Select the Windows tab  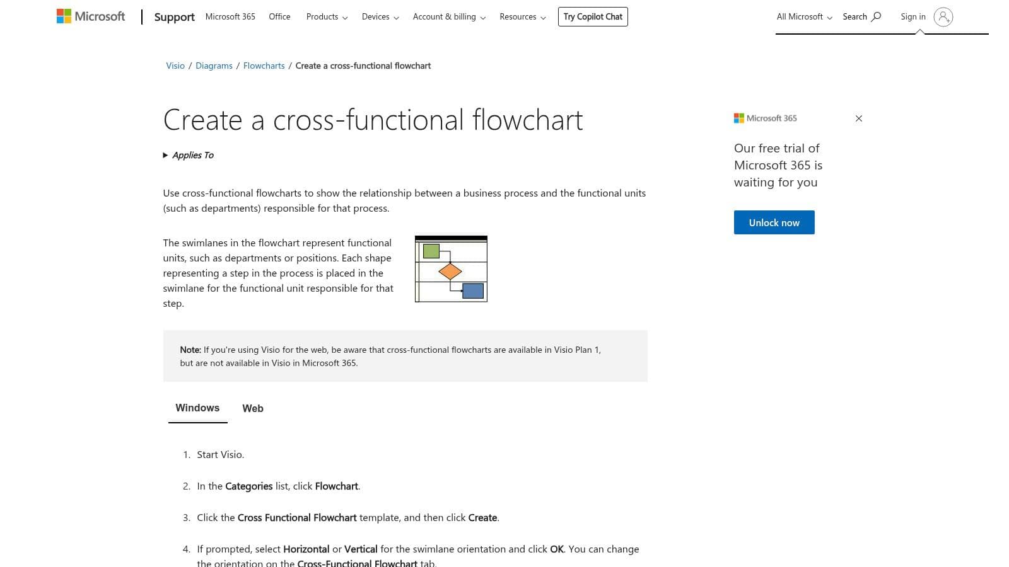(197, 408)
